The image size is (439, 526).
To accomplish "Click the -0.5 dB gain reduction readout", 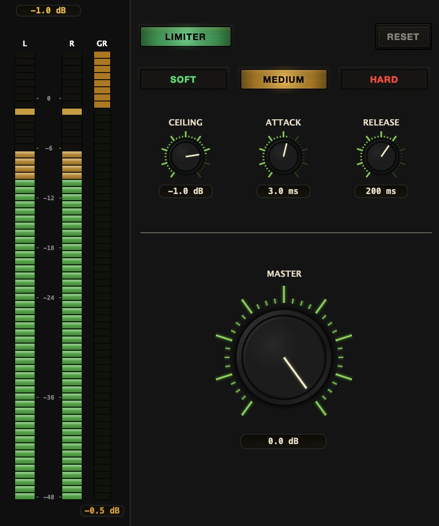I will [102, 510].
